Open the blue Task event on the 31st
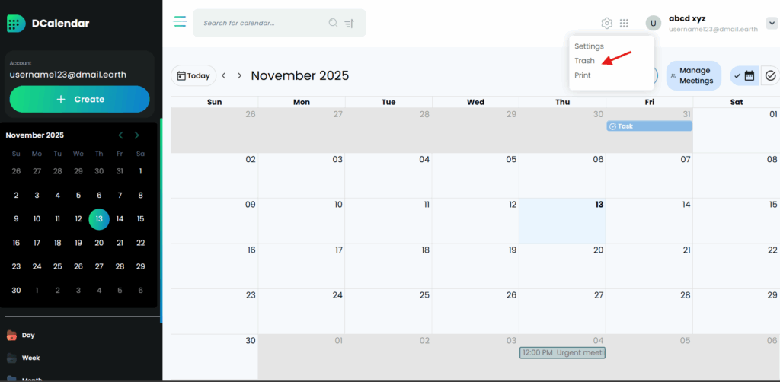This screenshot has height=382, width=780. point(649,126)
